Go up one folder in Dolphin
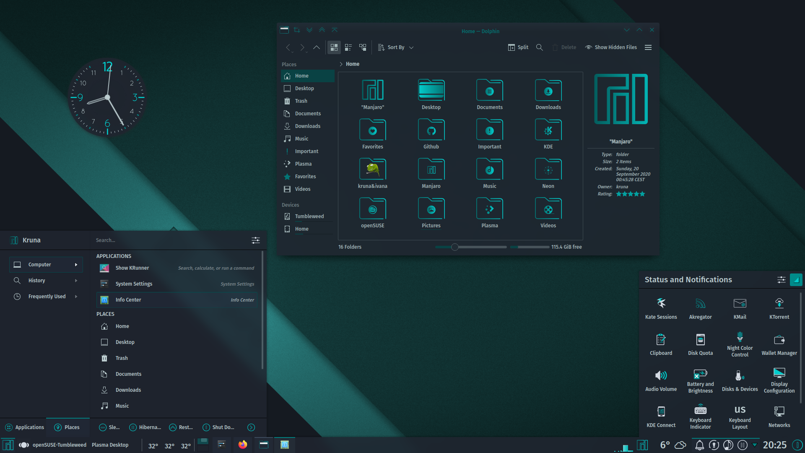Viewport: 805px width, 453px height. pyautogui.click(x=317, y=47)
